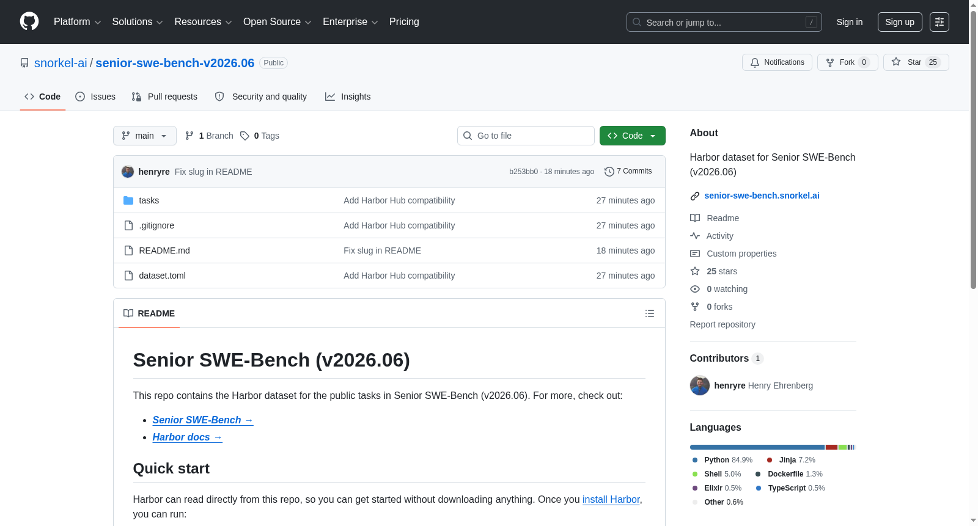Screen dimensions: 978x526
Task: Open commit hash b253bb0
Action: (x=523, y=172)
